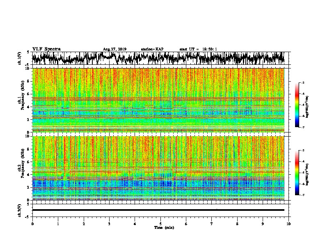Click the ch.1 spectrogram color scale bar

click(297, 105)
